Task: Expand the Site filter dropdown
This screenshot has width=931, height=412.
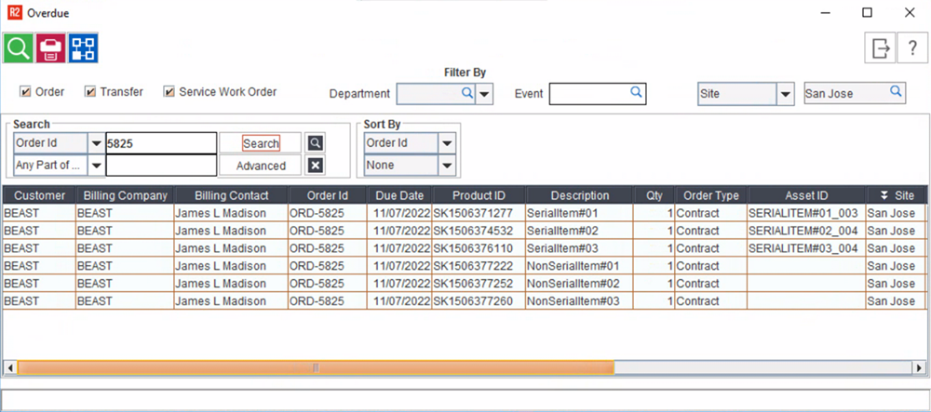Action: 785,94
